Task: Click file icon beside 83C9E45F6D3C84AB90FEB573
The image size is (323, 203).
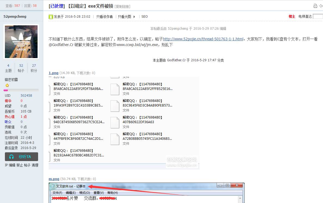Action: click(115, 106)
